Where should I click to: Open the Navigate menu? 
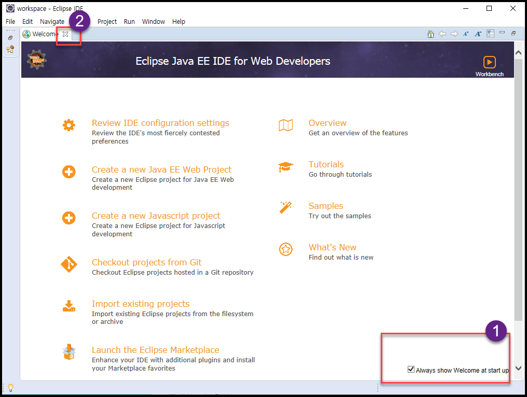point(52,21)
